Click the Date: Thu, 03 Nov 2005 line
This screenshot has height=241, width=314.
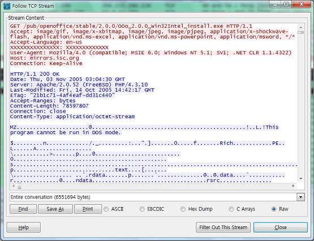pyautogui.click(x=67, y=79)
